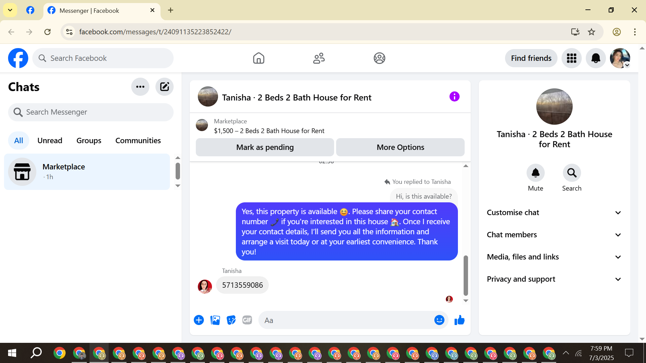Click the thumbs-up like send icon
This screenshot has width=646, height=363.
(459, 320)
